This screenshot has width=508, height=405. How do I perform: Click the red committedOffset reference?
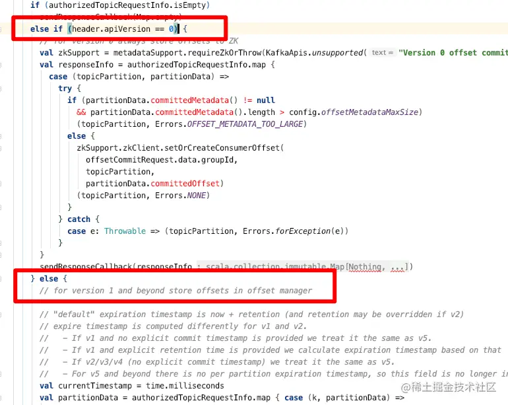point(185,184)
